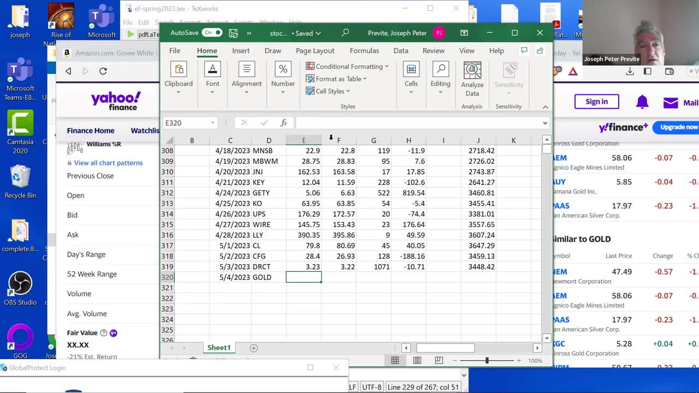Click the horizontal scrollbar right arrow
The image size is (699, 393).
537,348
